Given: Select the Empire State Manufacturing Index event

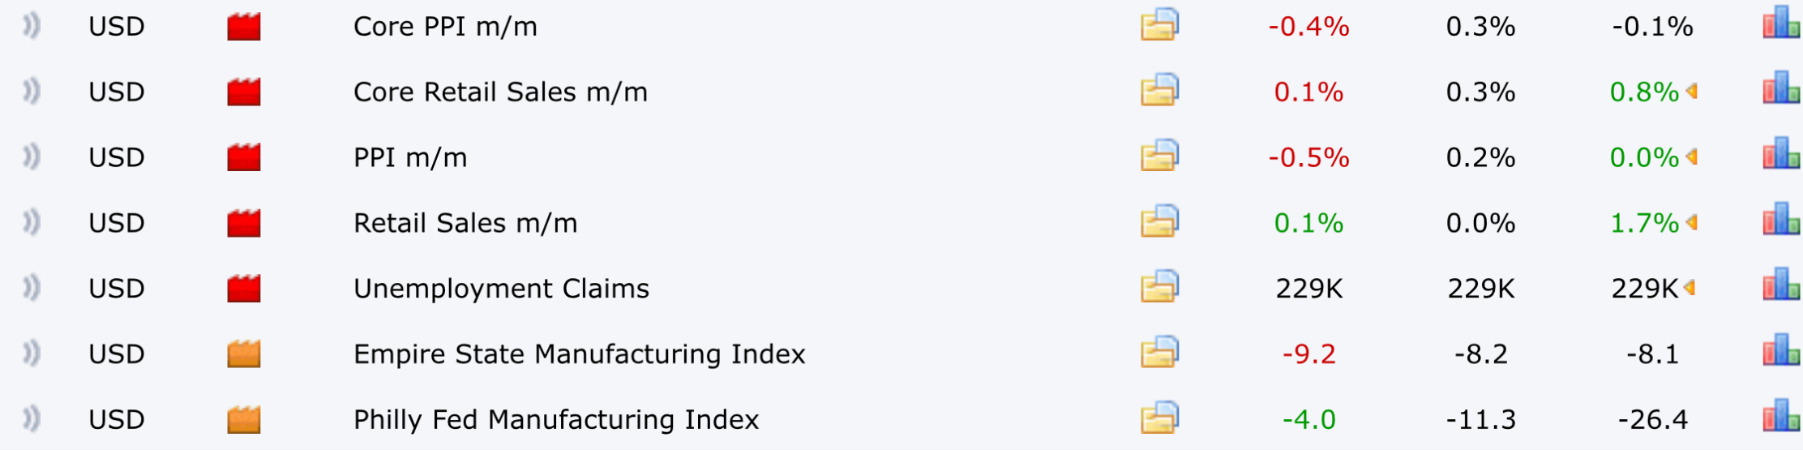Looking at the screenshot, I should (579, 354).
